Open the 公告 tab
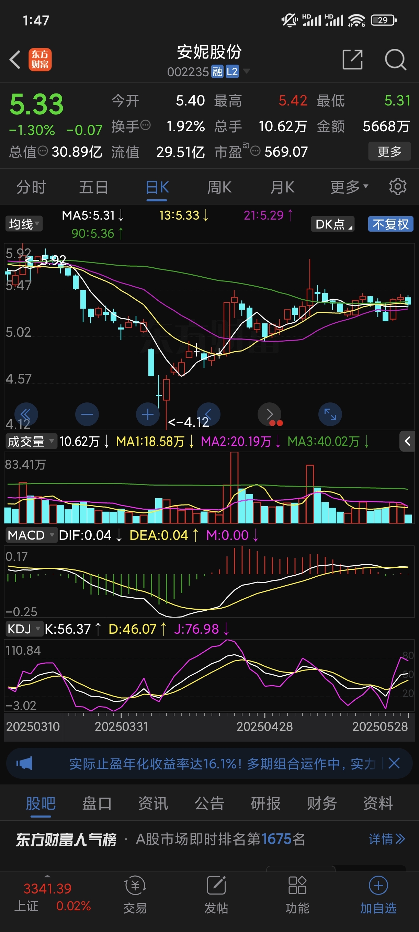 pos(209,803)
